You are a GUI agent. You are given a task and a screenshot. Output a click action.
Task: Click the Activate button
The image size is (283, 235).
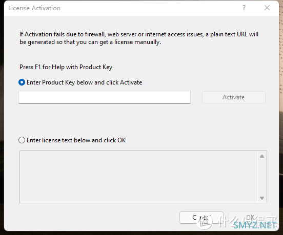click(x=234, y=97)
